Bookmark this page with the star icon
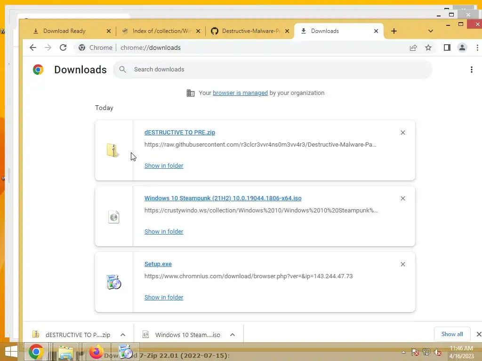Viewport: 482px width, 361px height. 428,47
